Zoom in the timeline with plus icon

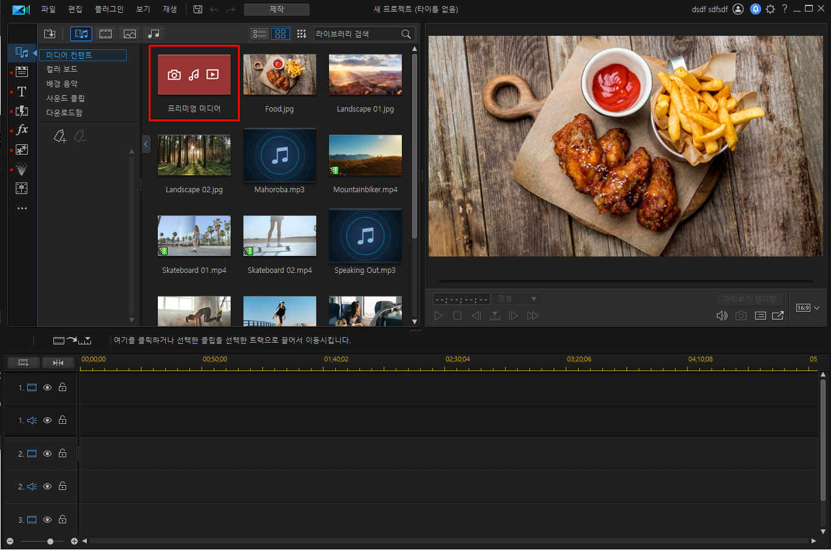74,541
